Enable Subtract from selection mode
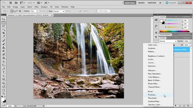The height and width of the screenshot is (108, 193). click(x=17, y=11)
